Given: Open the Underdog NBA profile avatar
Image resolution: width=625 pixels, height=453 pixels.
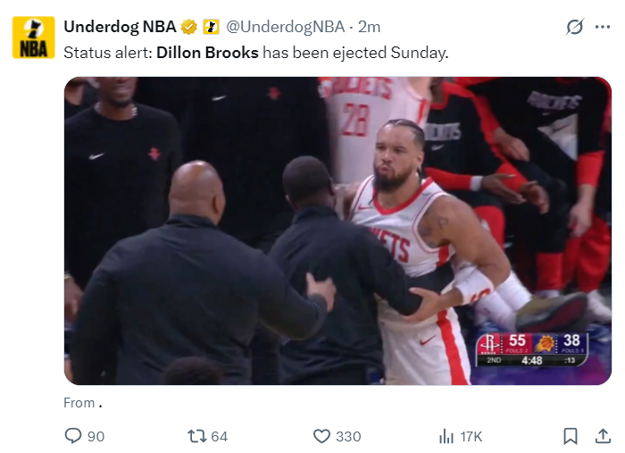Looking at the screenshot, I should click(x=33, y=38).
